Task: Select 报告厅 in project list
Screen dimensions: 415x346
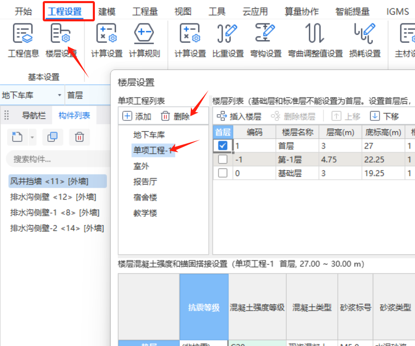Action: (145, 181)
